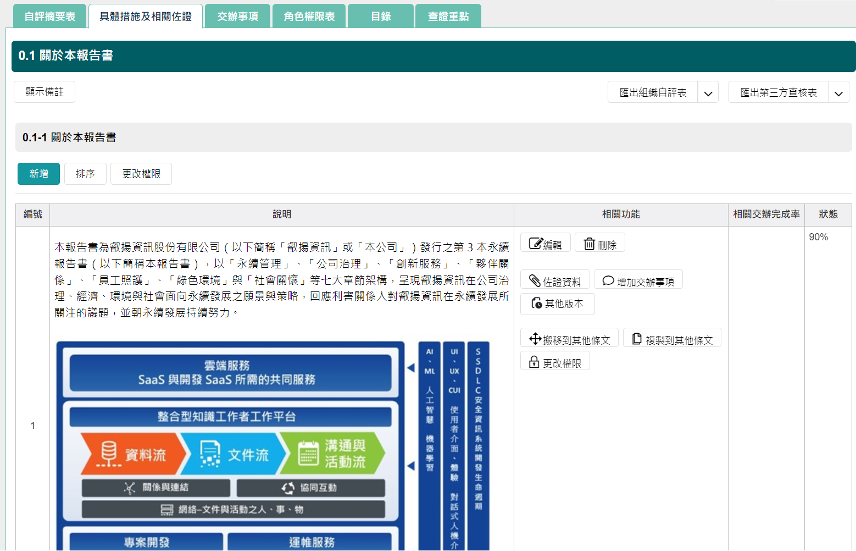Select the 角色權限表 tab

pos(309,16)
